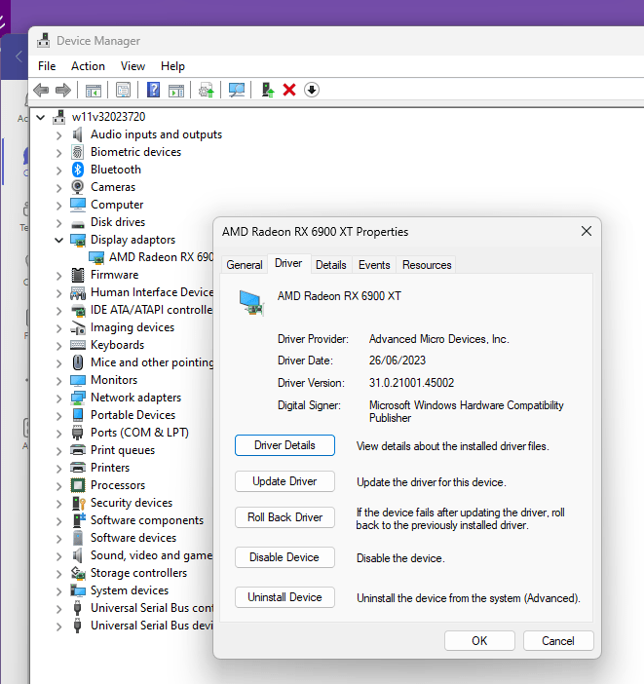
Task: Click Show/Hide Console Tree toolbar icon
Action: tap(94, 91)
